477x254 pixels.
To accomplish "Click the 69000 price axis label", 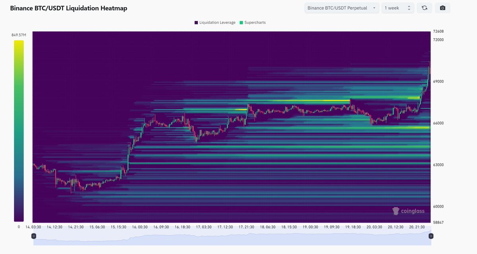I will point(438,81).
